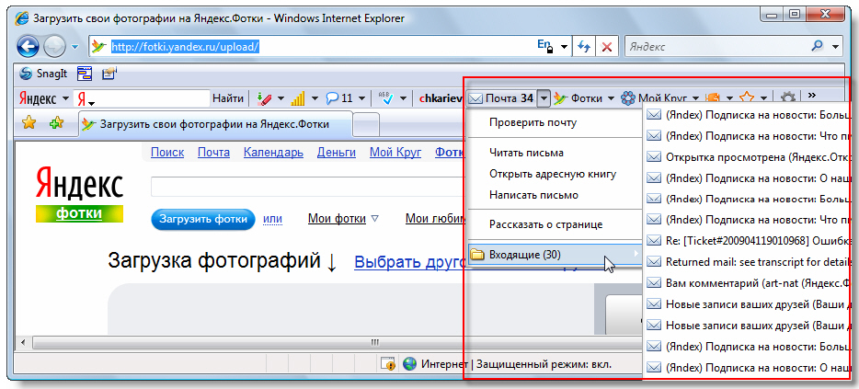Open the Фотки toolbar dropdown arrow
This screenshot has height=389, width=859.
[611, 98]
